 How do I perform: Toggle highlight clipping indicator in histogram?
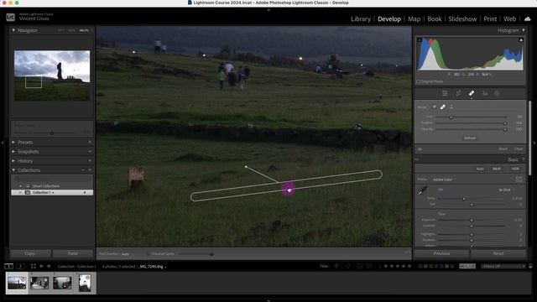tap(521, 40)
